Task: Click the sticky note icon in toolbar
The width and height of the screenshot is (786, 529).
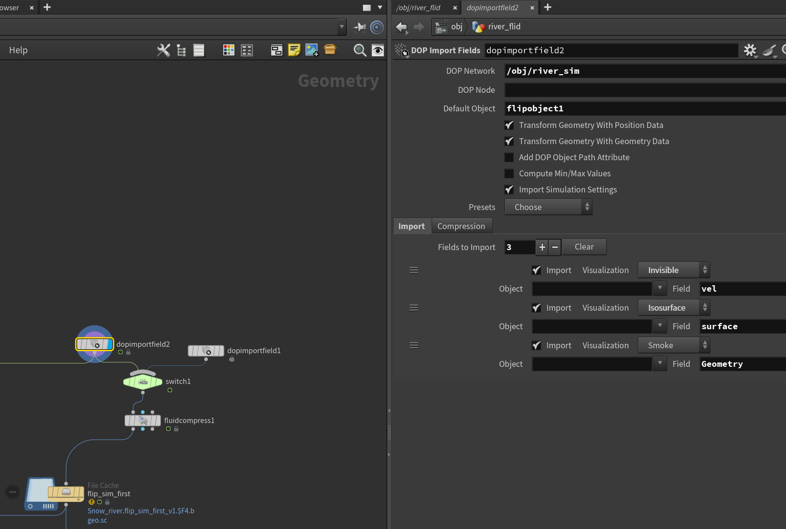Action: coord(294,50)
